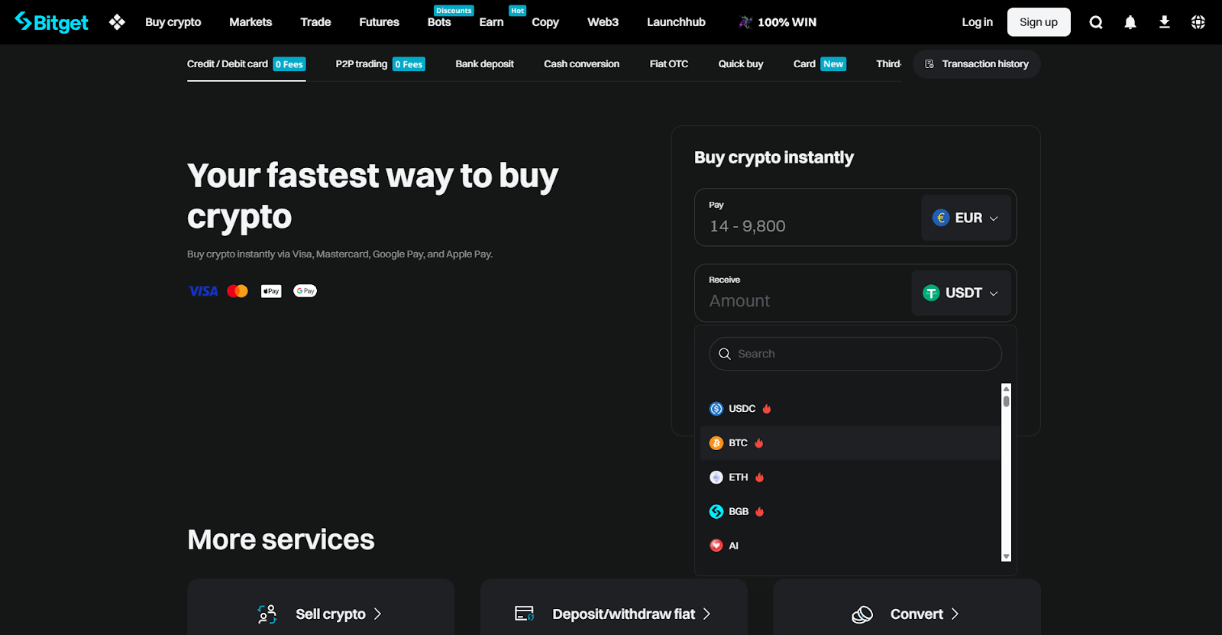Click the Mastercard logo
Viewport: 1222px width, 635px height.
(238, 291)
